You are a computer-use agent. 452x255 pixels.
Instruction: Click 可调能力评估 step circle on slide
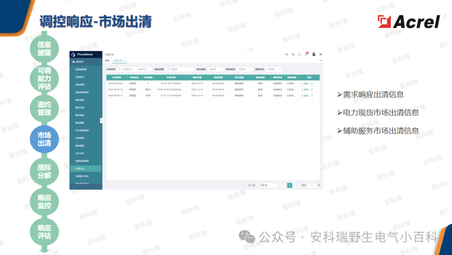coord(44,78)
